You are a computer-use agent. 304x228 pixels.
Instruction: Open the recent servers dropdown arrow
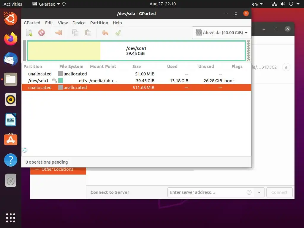259,192
